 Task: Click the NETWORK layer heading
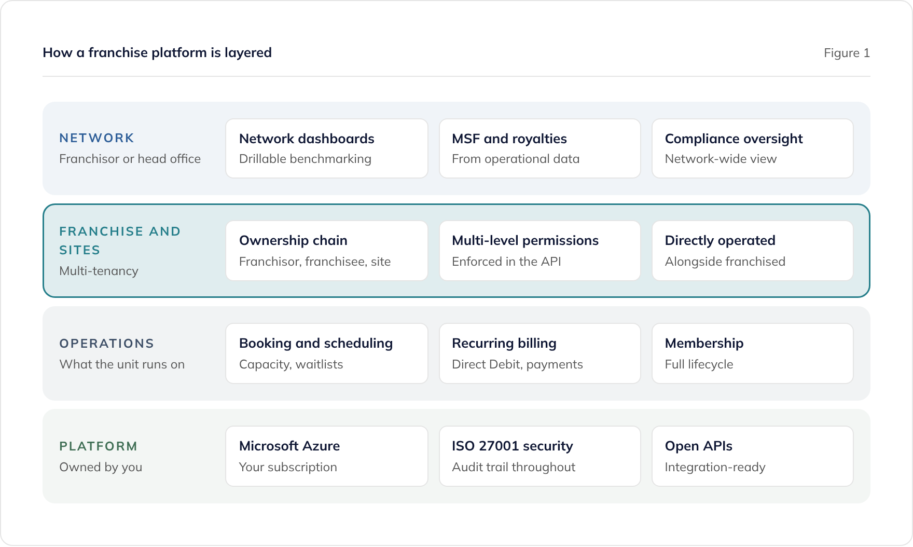click(96, 138)
